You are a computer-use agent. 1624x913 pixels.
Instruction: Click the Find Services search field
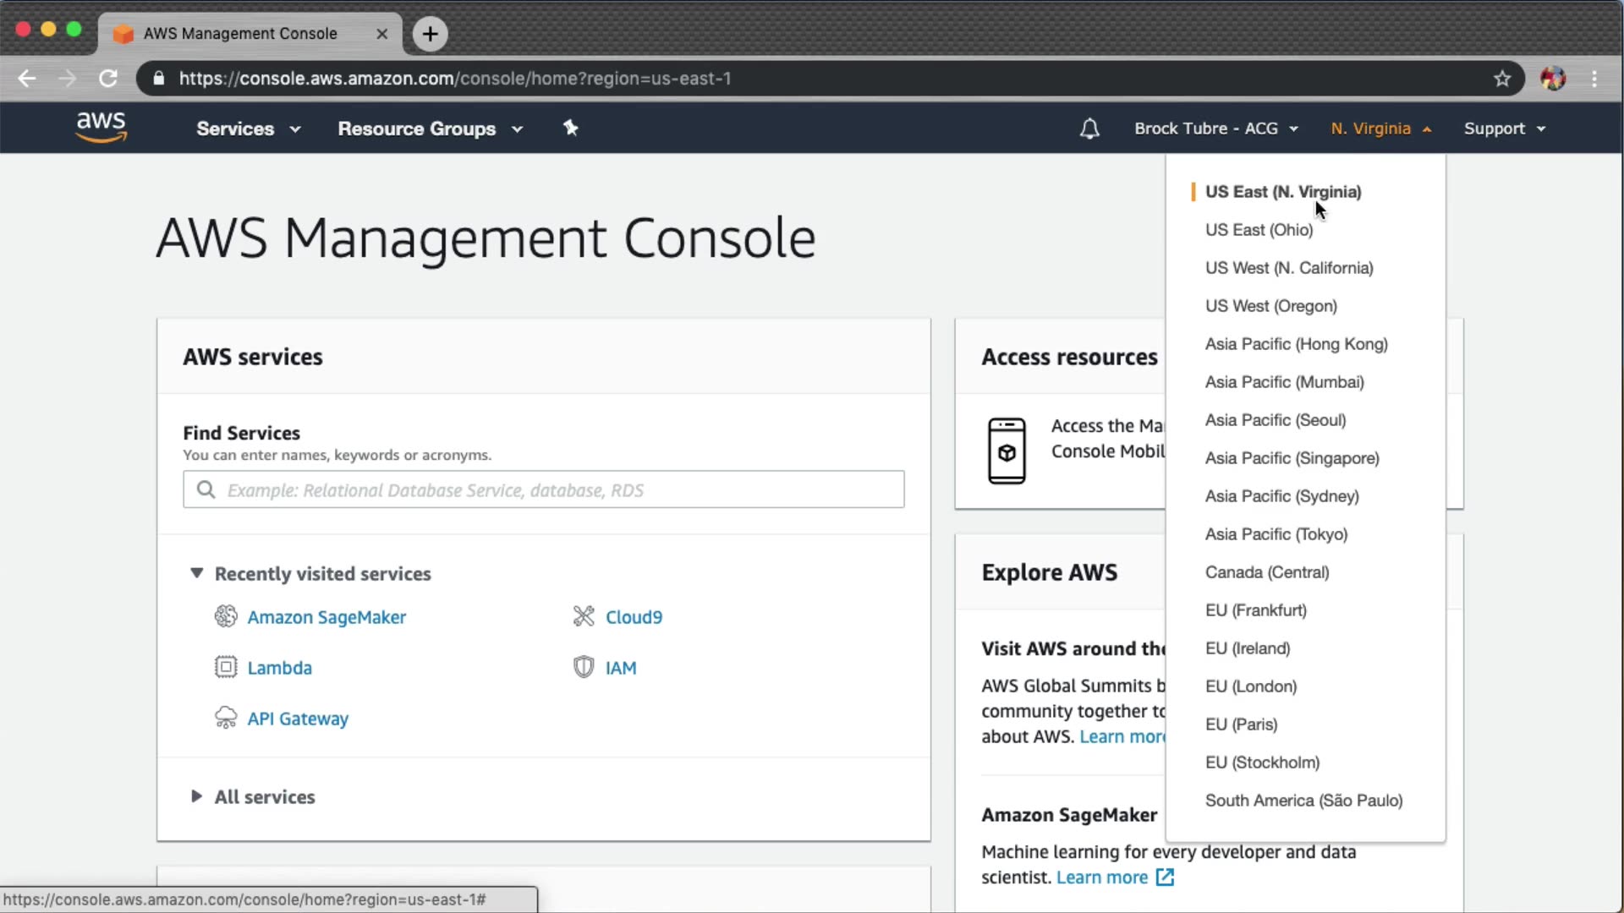tap(543, 489)
